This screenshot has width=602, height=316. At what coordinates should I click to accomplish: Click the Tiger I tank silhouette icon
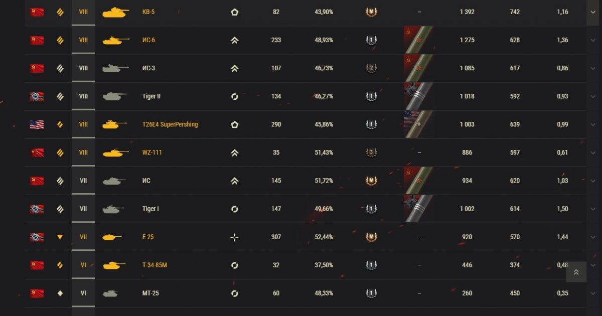(113, 209)
